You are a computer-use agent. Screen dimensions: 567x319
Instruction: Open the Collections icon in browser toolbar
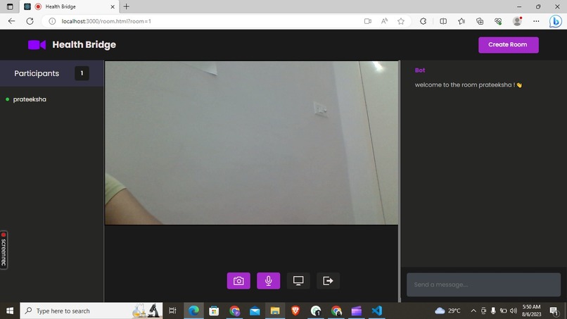480,21
